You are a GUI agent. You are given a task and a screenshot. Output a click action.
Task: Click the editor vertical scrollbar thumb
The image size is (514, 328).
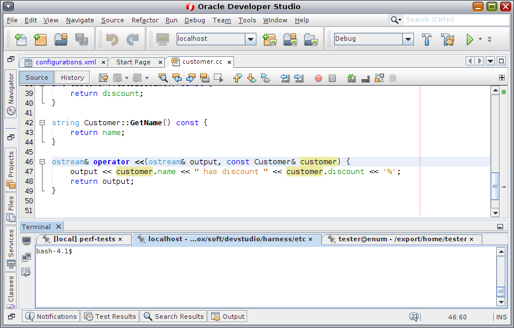pos(495,186)
